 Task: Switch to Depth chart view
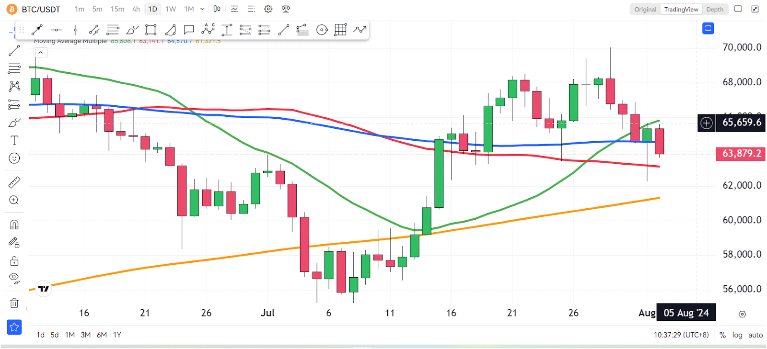coord(715,9)
